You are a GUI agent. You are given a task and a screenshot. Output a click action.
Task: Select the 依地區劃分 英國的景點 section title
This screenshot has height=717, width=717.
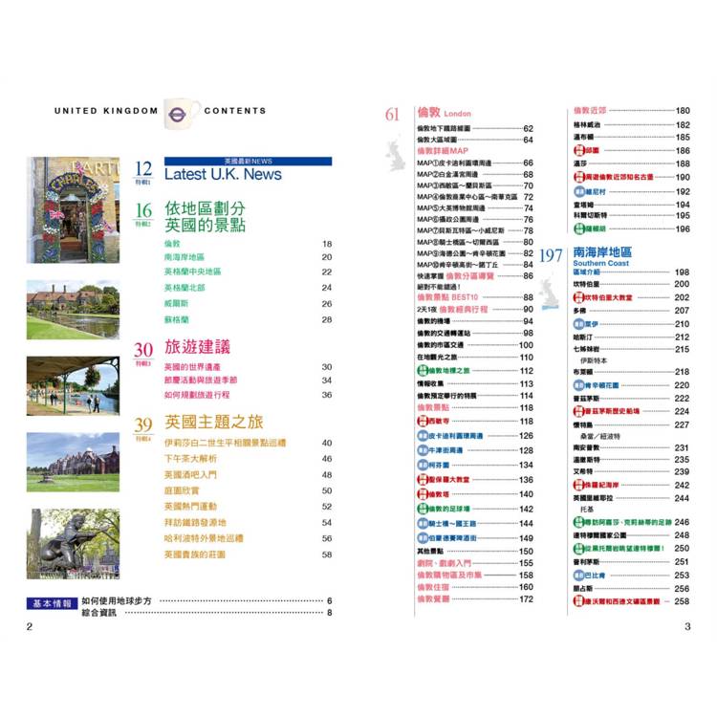click(205, 217)
